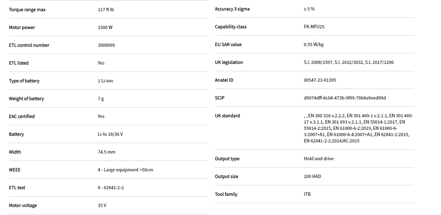Click the EU SAR value 0.55 W/kg
Image resolution: width=441 pixels, height=215 pixels.
[314, 45]
